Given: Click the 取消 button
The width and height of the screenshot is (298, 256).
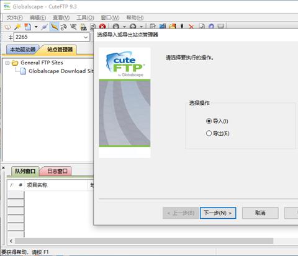Looking at the screenshot, I should click(x=260, y=213).
